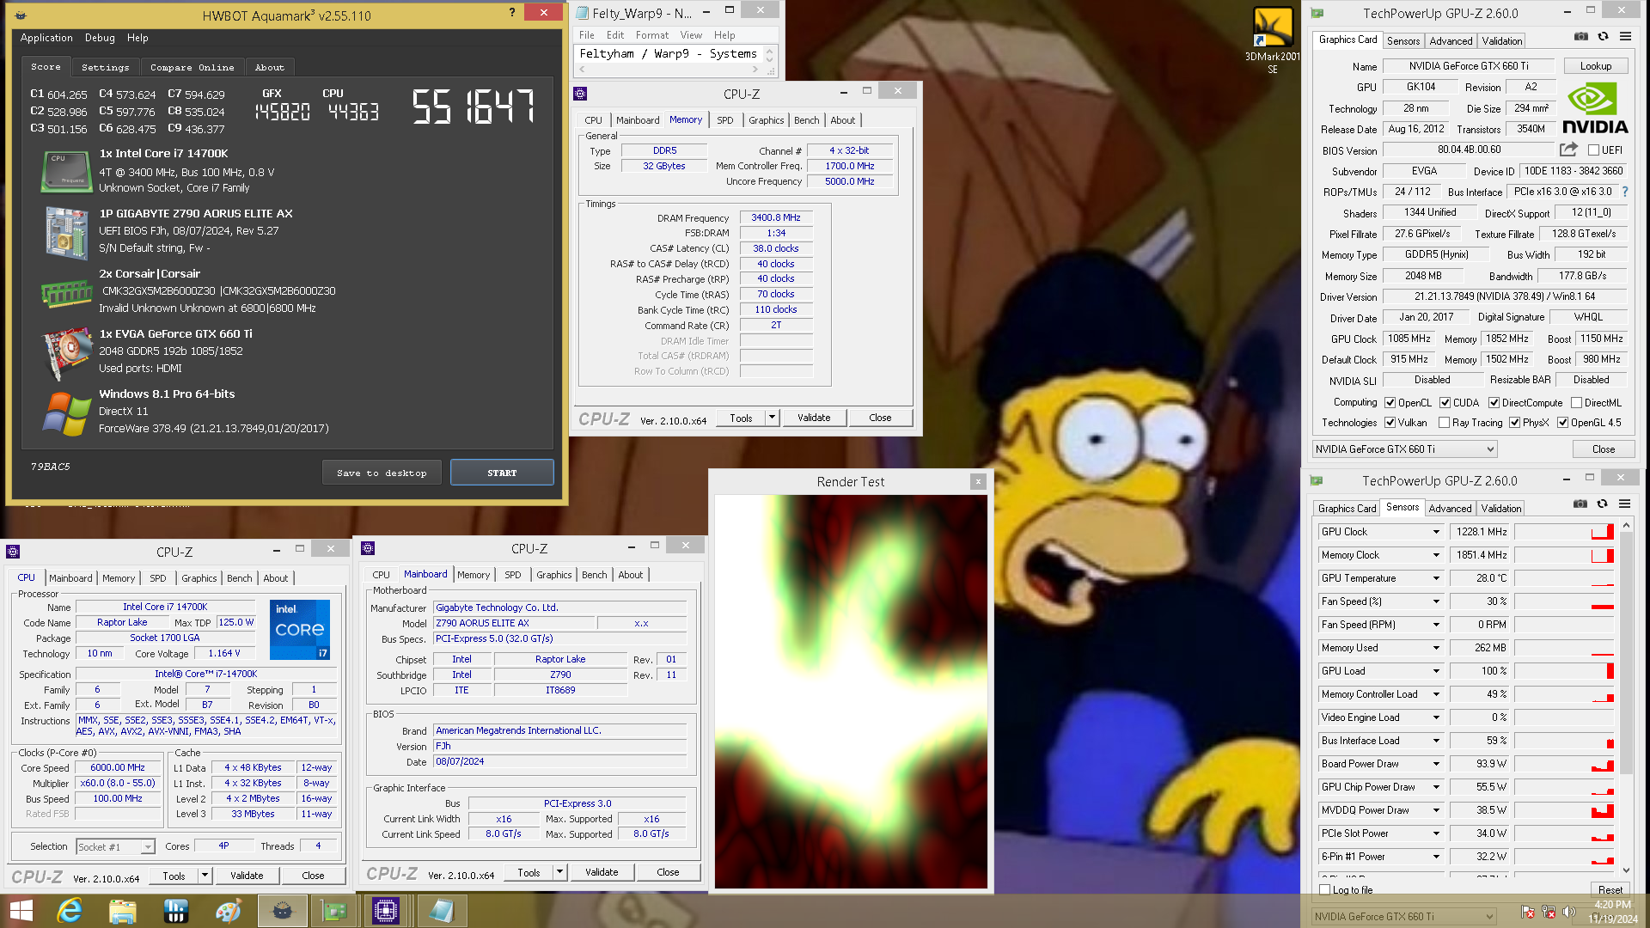Expand the Board Power Draw sensor dropdown
1650x928 pixels.
point(1435,764)
